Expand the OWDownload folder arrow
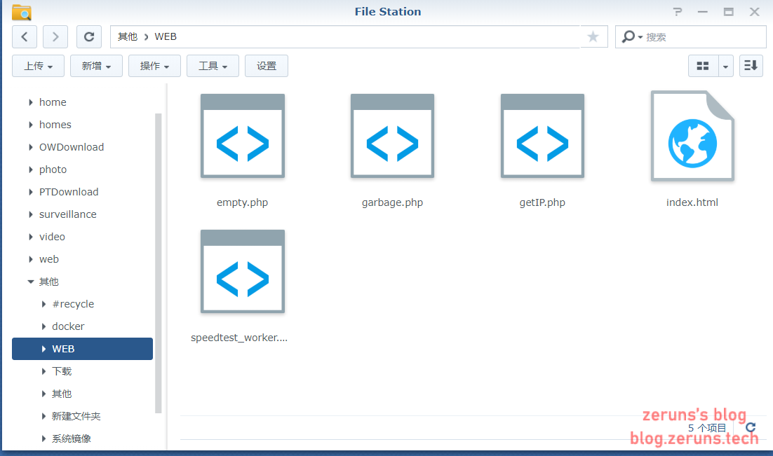 coord(31,147)
